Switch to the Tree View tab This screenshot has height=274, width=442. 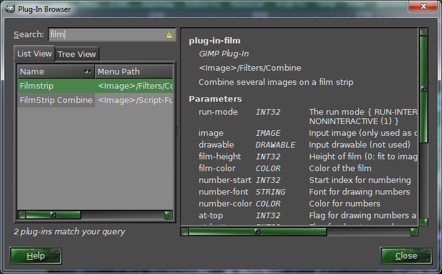pyautogui.click(x=77, y=54)
